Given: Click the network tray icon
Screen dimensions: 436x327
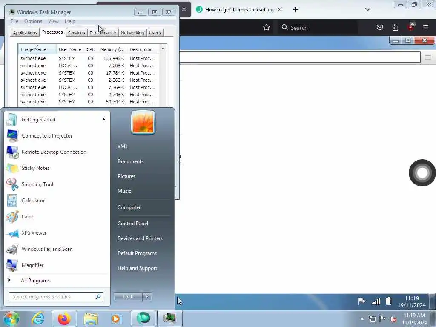Looking at the screenshot, I should [x=372, y=319].
